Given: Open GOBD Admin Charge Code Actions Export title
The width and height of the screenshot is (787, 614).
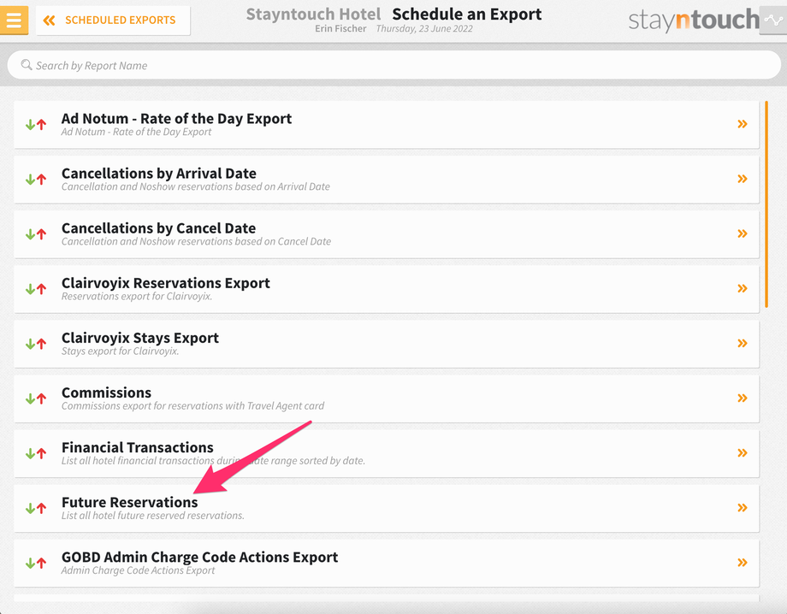Looking at the screenshot, I should pos(200,557).
